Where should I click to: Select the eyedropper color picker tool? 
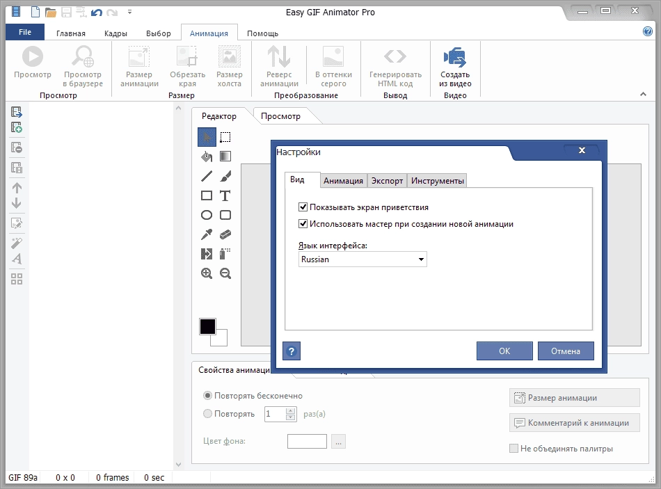(x=207, y=234)
